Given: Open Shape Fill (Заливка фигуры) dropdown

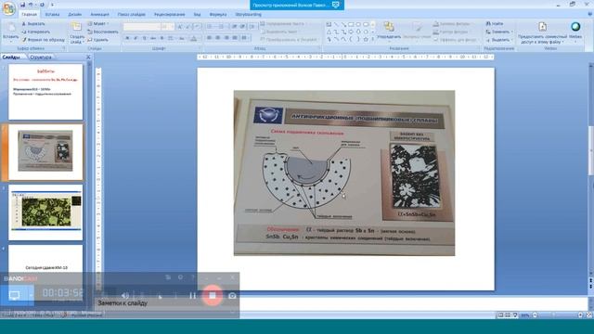Looking at the screenshot, I should tap(454, 24).
